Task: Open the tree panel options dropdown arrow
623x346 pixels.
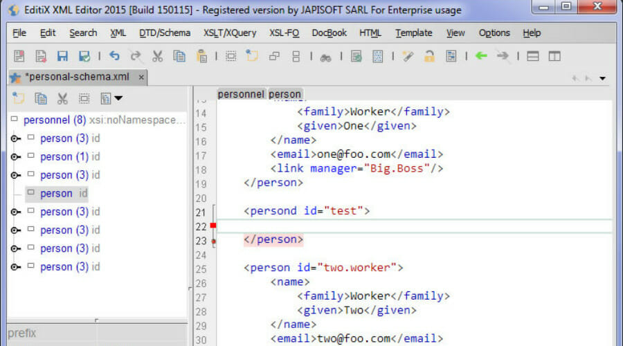Action: pyautogui.click(x=118, y=98)
